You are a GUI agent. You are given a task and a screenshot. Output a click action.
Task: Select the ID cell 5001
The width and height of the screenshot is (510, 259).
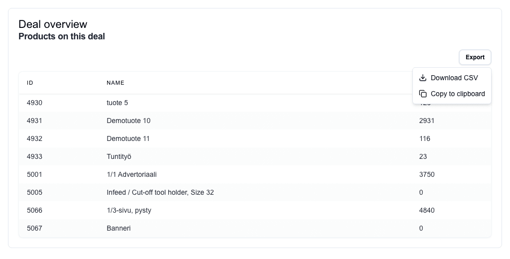(34, 174)
